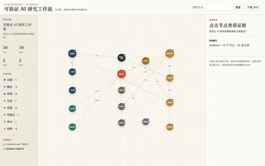Screen dimensions: 265x166
Task: Click the 下载 SVG button
Action: (x=253, y=7)
